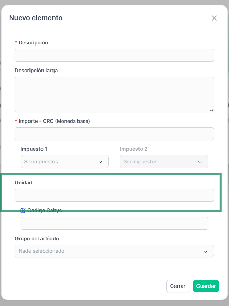Click inside the Descripción larga textarea
Image resolution: width=229 pixels, height=306 pixels.
(x=114, y=94)
